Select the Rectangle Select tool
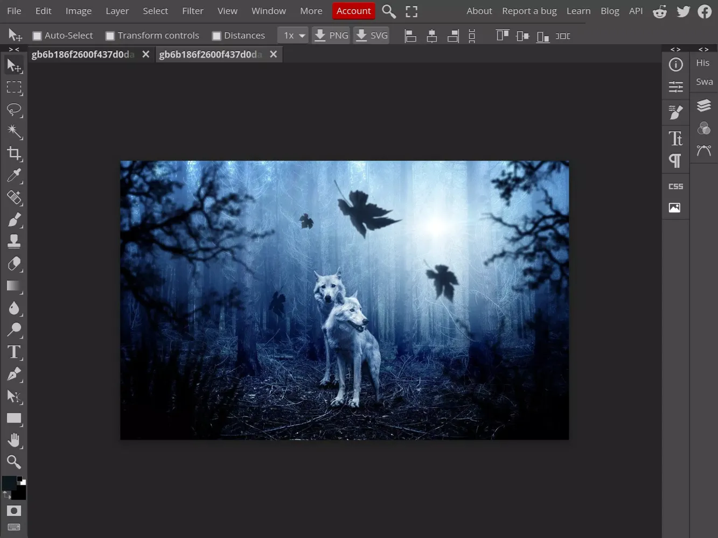The height and width of the screenshot is (538, 718). [14, 88]
